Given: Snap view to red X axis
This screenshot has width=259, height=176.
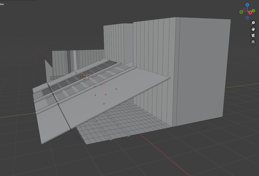Looking at the screenshot, I should (x=250, y=13).
